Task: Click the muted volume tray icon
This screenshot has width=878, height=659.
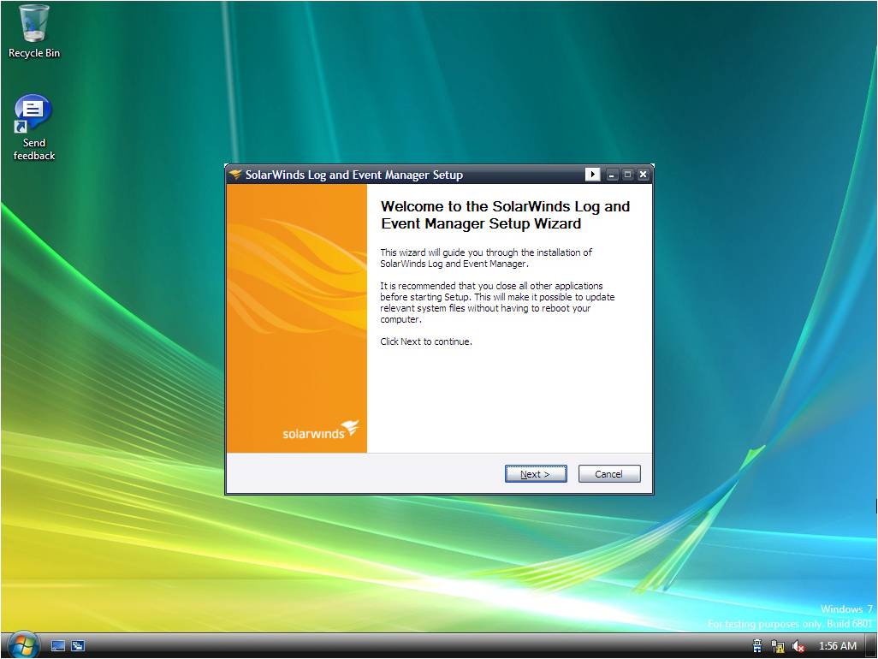Action: click(798, 647)
